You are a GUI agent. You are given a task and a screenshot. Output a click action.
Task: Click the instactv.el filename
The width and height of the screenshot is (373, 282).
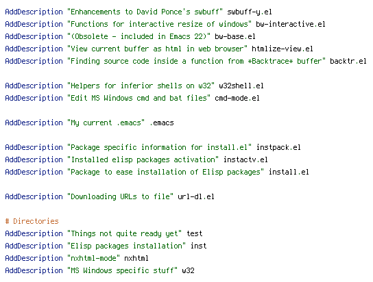245,160
